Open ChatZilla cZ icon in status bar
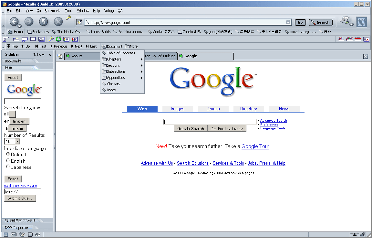 (38, 234)
